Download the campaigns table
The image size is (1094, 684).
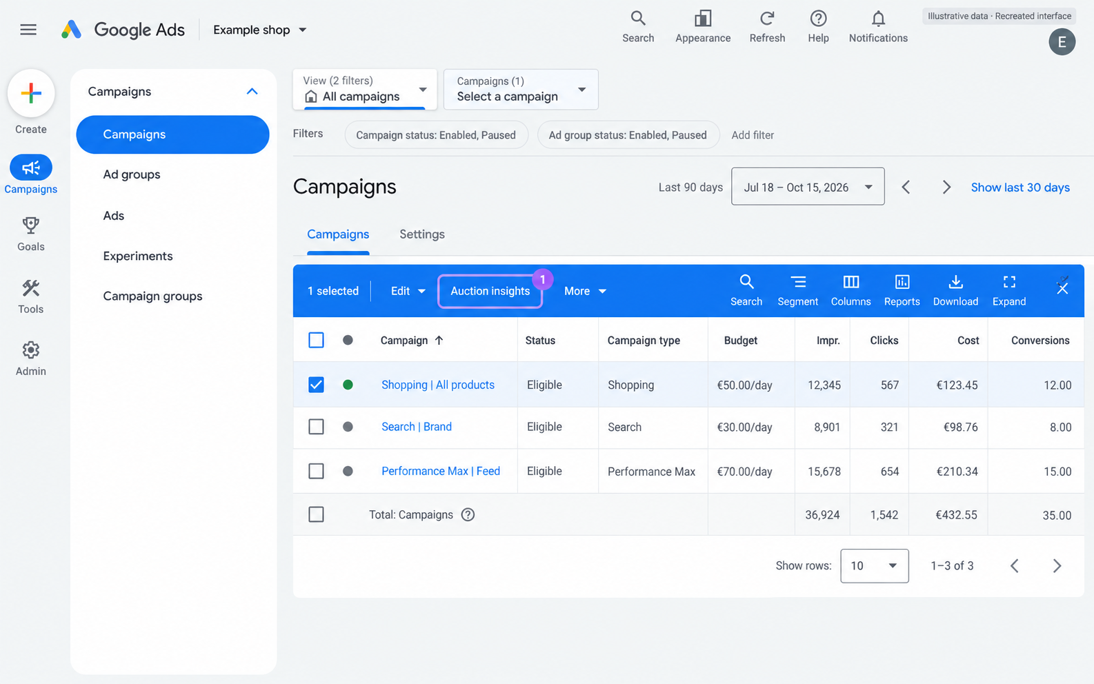tap(955, 290)
